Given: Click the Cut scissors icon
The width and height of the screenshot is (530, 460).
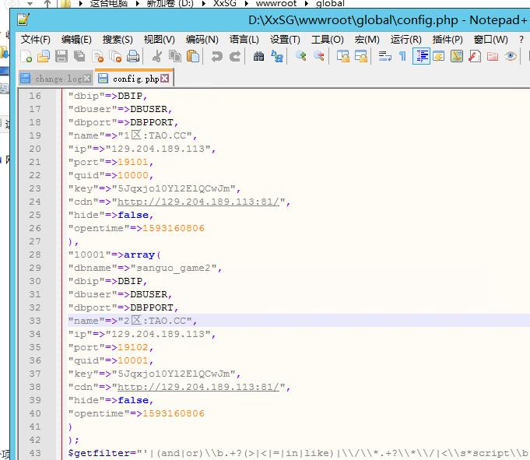Looking at the screenshot, I should coord(157,56).
